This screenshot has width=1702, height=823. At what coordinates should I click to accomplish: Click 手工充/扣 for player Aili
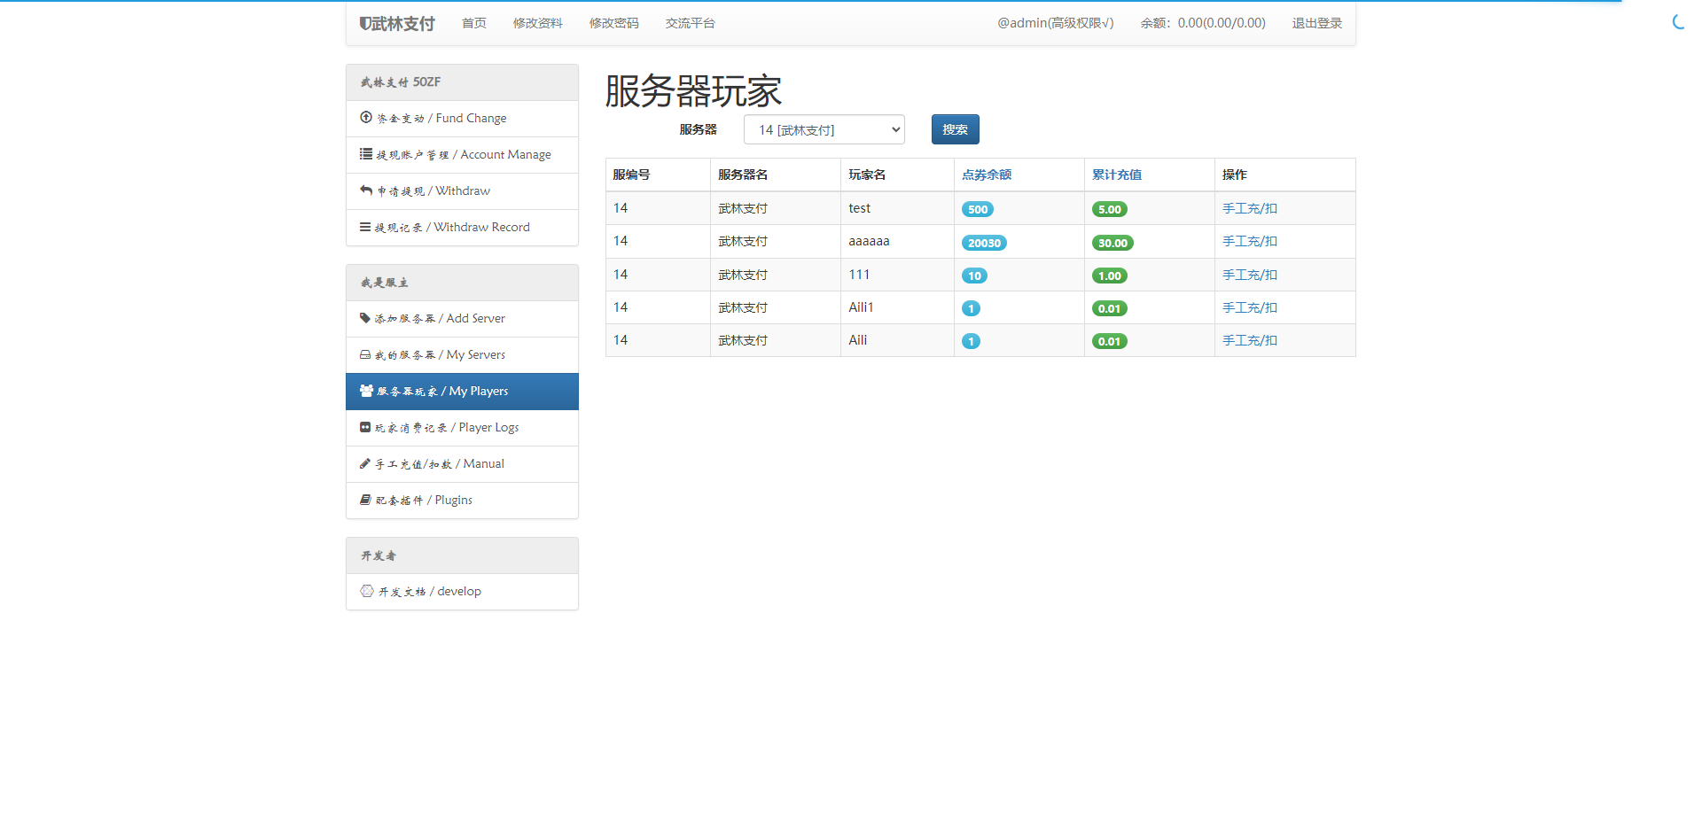1250,340
